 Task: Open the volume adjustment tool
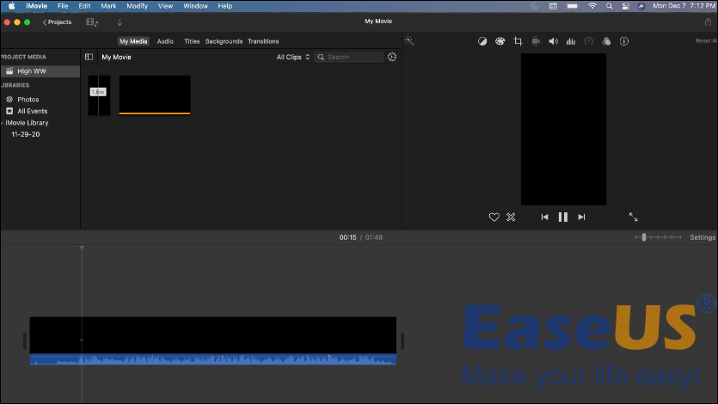coord(553,41)
